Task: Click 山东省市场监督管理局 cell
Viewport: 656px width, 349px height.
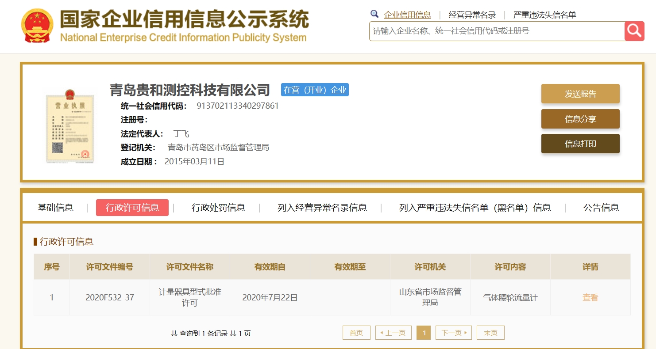Action: (x=430, y=297)
